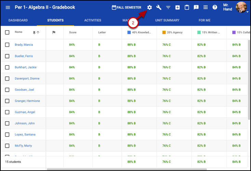Viewport: 251px width, 171px height.
Task: Click the add new plus icon
Action: (x=177, y=8)
